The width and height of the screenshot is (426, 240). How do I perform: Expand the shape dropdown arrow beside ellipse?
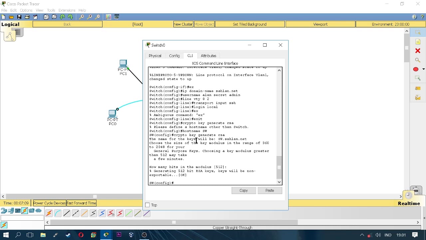pyautogui.click(x=423, y=69)
